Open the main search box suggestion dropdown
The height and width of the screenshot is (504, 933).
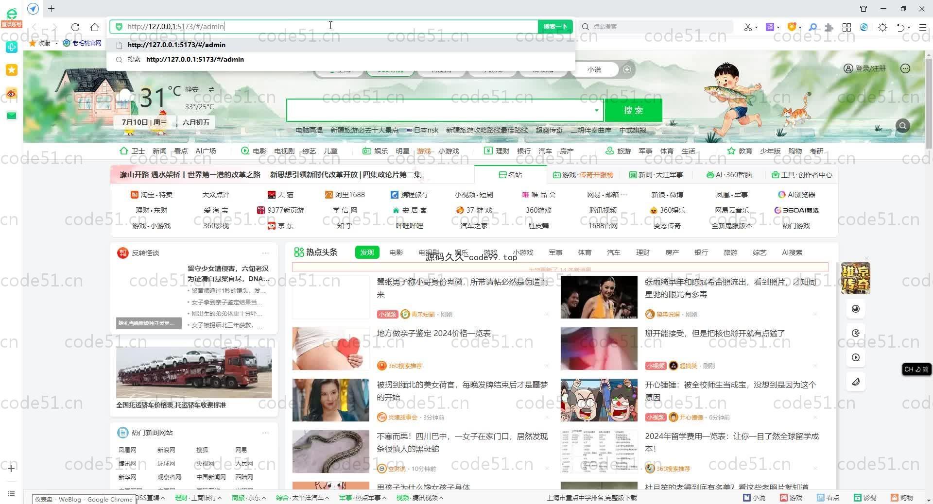[597, 110]
